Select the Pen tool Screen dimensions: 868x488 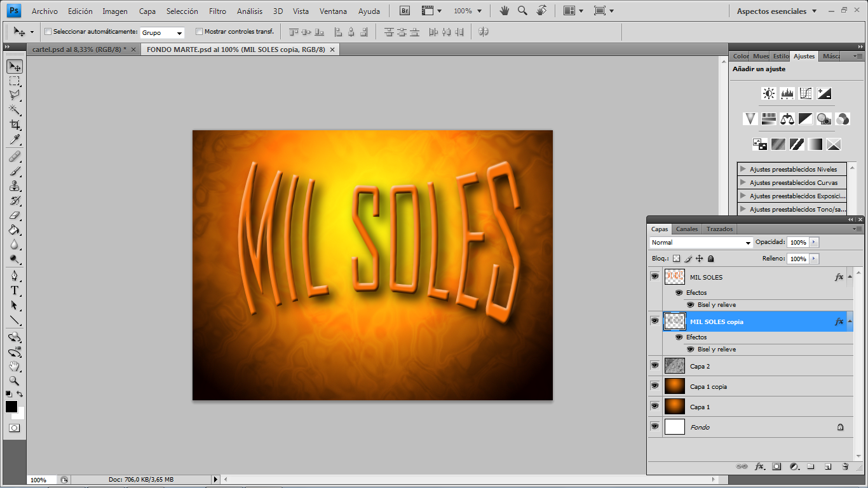pyautogui.click(x=14, y=275)
